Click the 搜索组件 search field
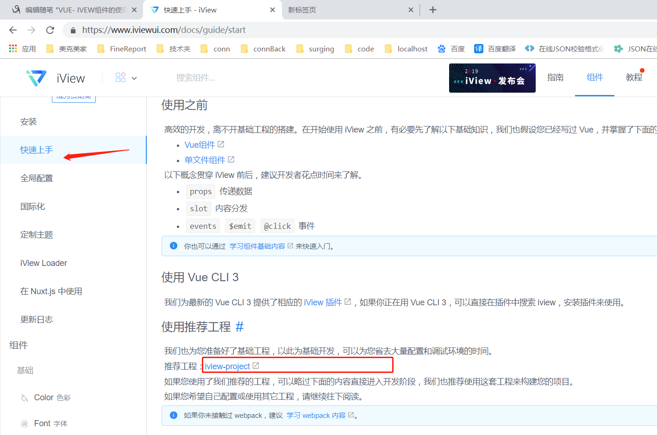657x435 pixels. pyautogui.click(x=195, y=78)
